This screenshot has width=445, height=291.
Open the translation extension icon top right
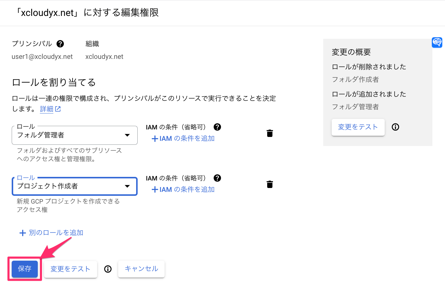click(x=437, y=42)
